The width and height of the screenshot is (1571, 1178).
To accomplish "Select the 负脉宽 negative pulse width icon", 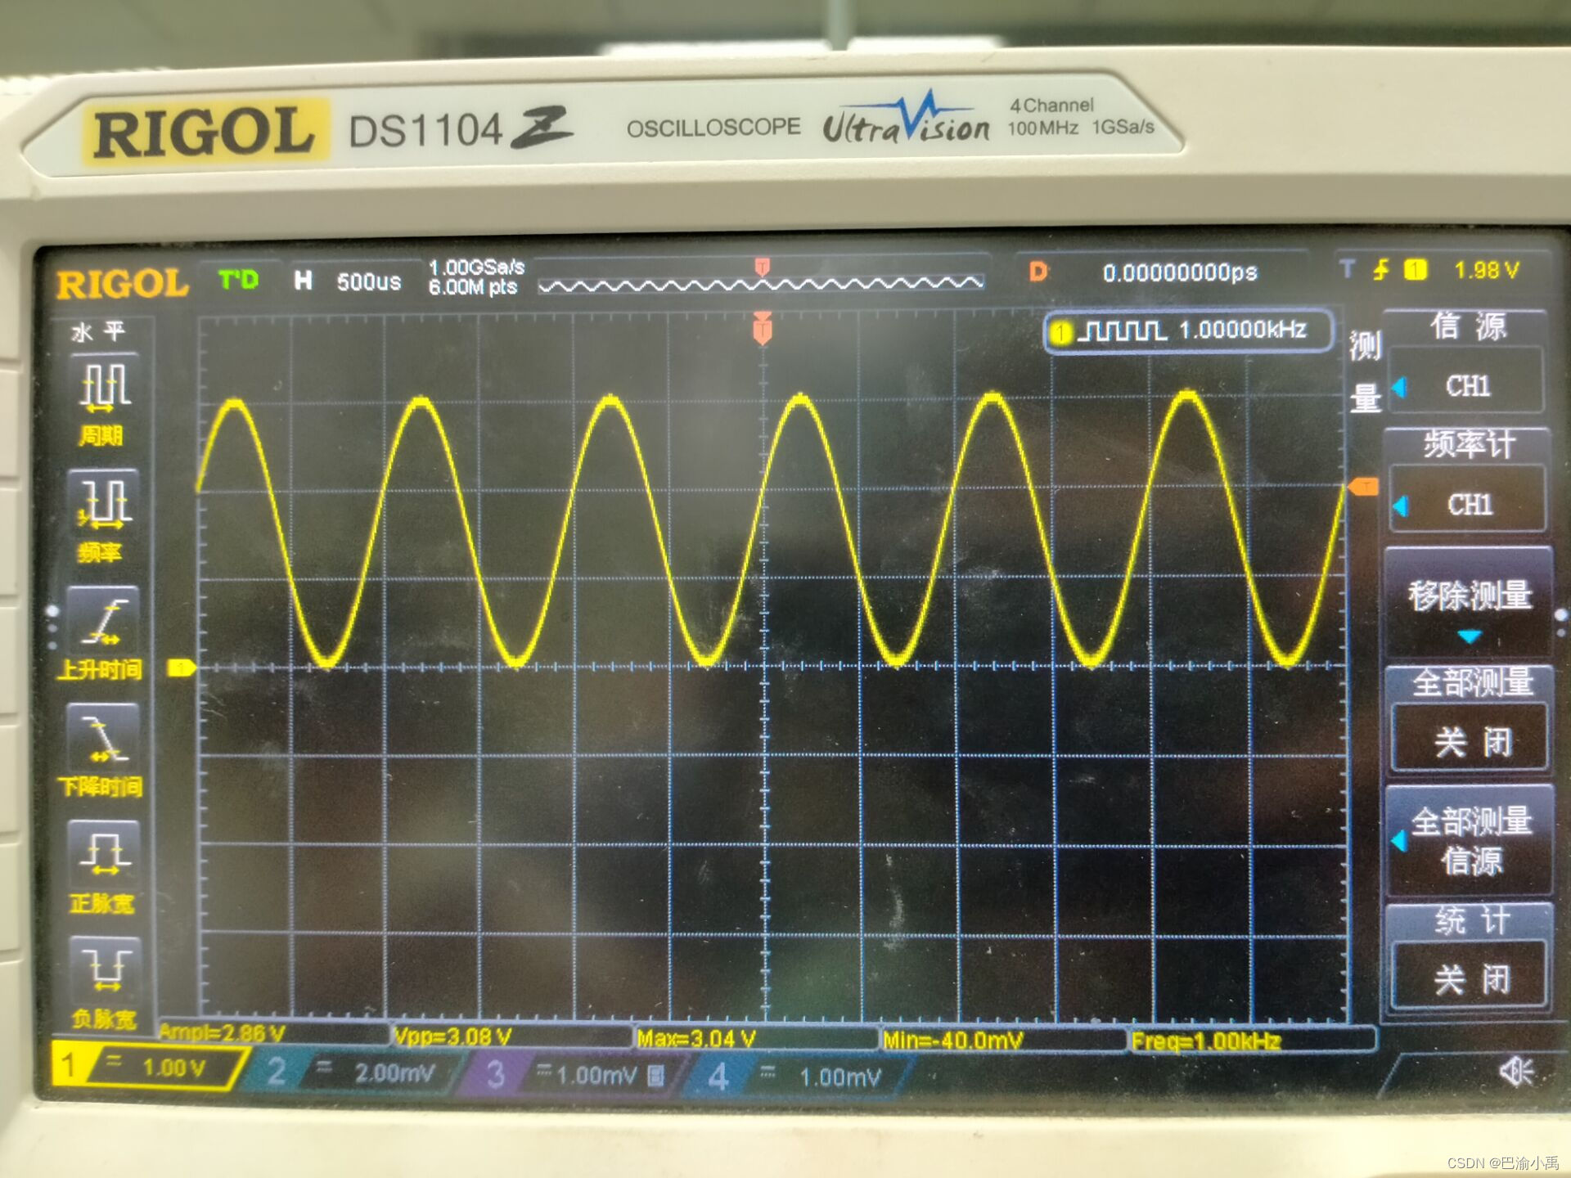I will pyautogui.click(x=105, y=973).
